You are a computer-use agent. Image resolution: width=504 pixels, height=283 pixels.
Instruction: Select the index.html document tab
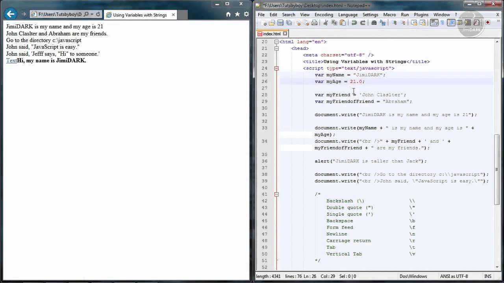(272, 34)
